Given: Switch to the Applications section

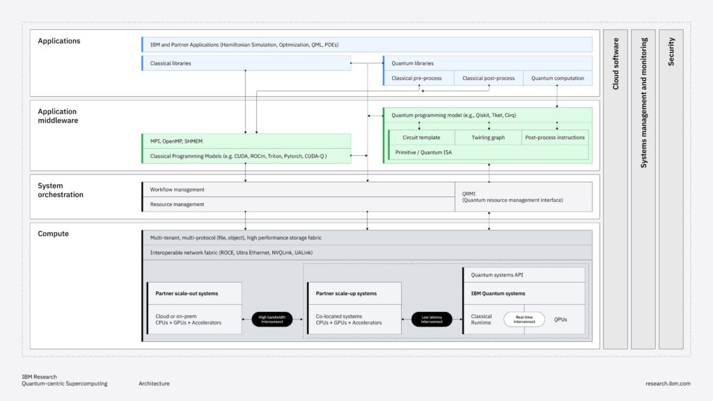Looking at the screenshot, I should pyautogui.click(x=59, y=40).
